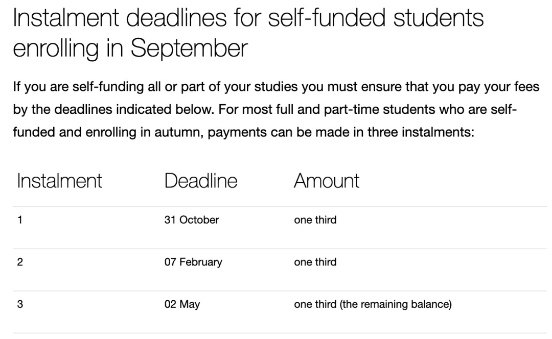Click the Instalment column header
This screenshot has width=552, height=339.
[60, 180]
